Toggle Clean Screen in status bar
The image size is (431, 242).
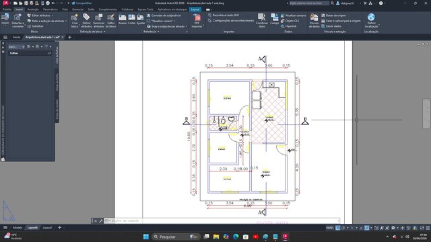tap(422, 228)
